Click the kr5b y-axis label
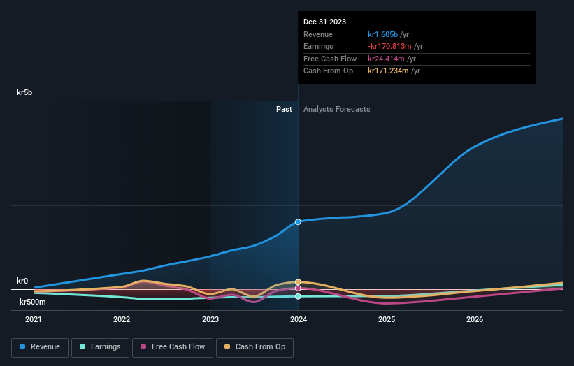 tap(24, 92)
